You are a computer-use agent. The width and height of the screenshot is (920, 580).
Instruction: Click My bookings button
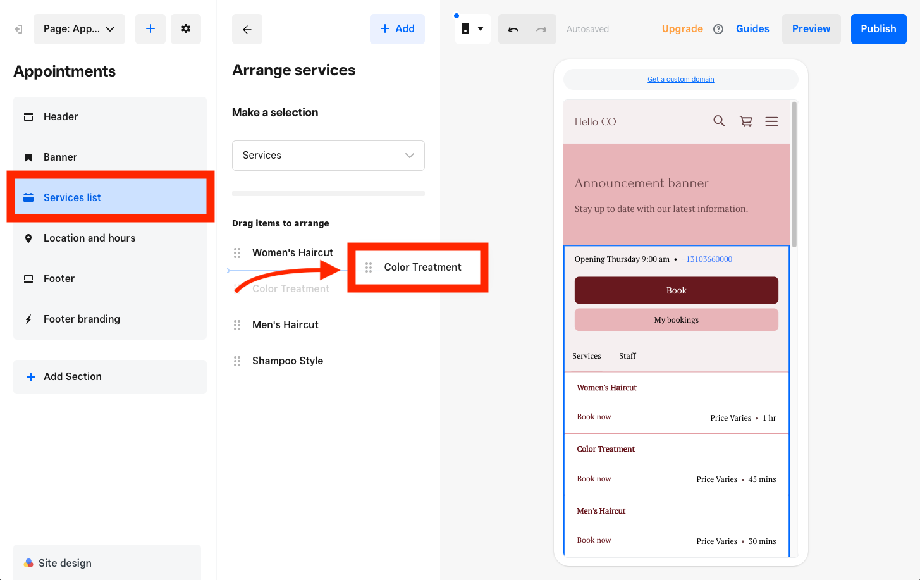pyautogui.click(x=677, y=320)
